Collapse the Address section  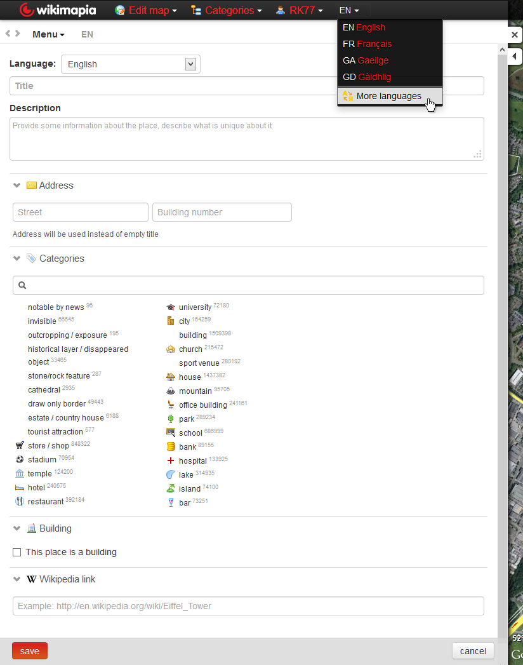tap(17, 185)
